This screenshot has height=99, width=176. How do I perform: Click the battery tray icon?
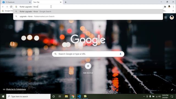coord(153,97)
